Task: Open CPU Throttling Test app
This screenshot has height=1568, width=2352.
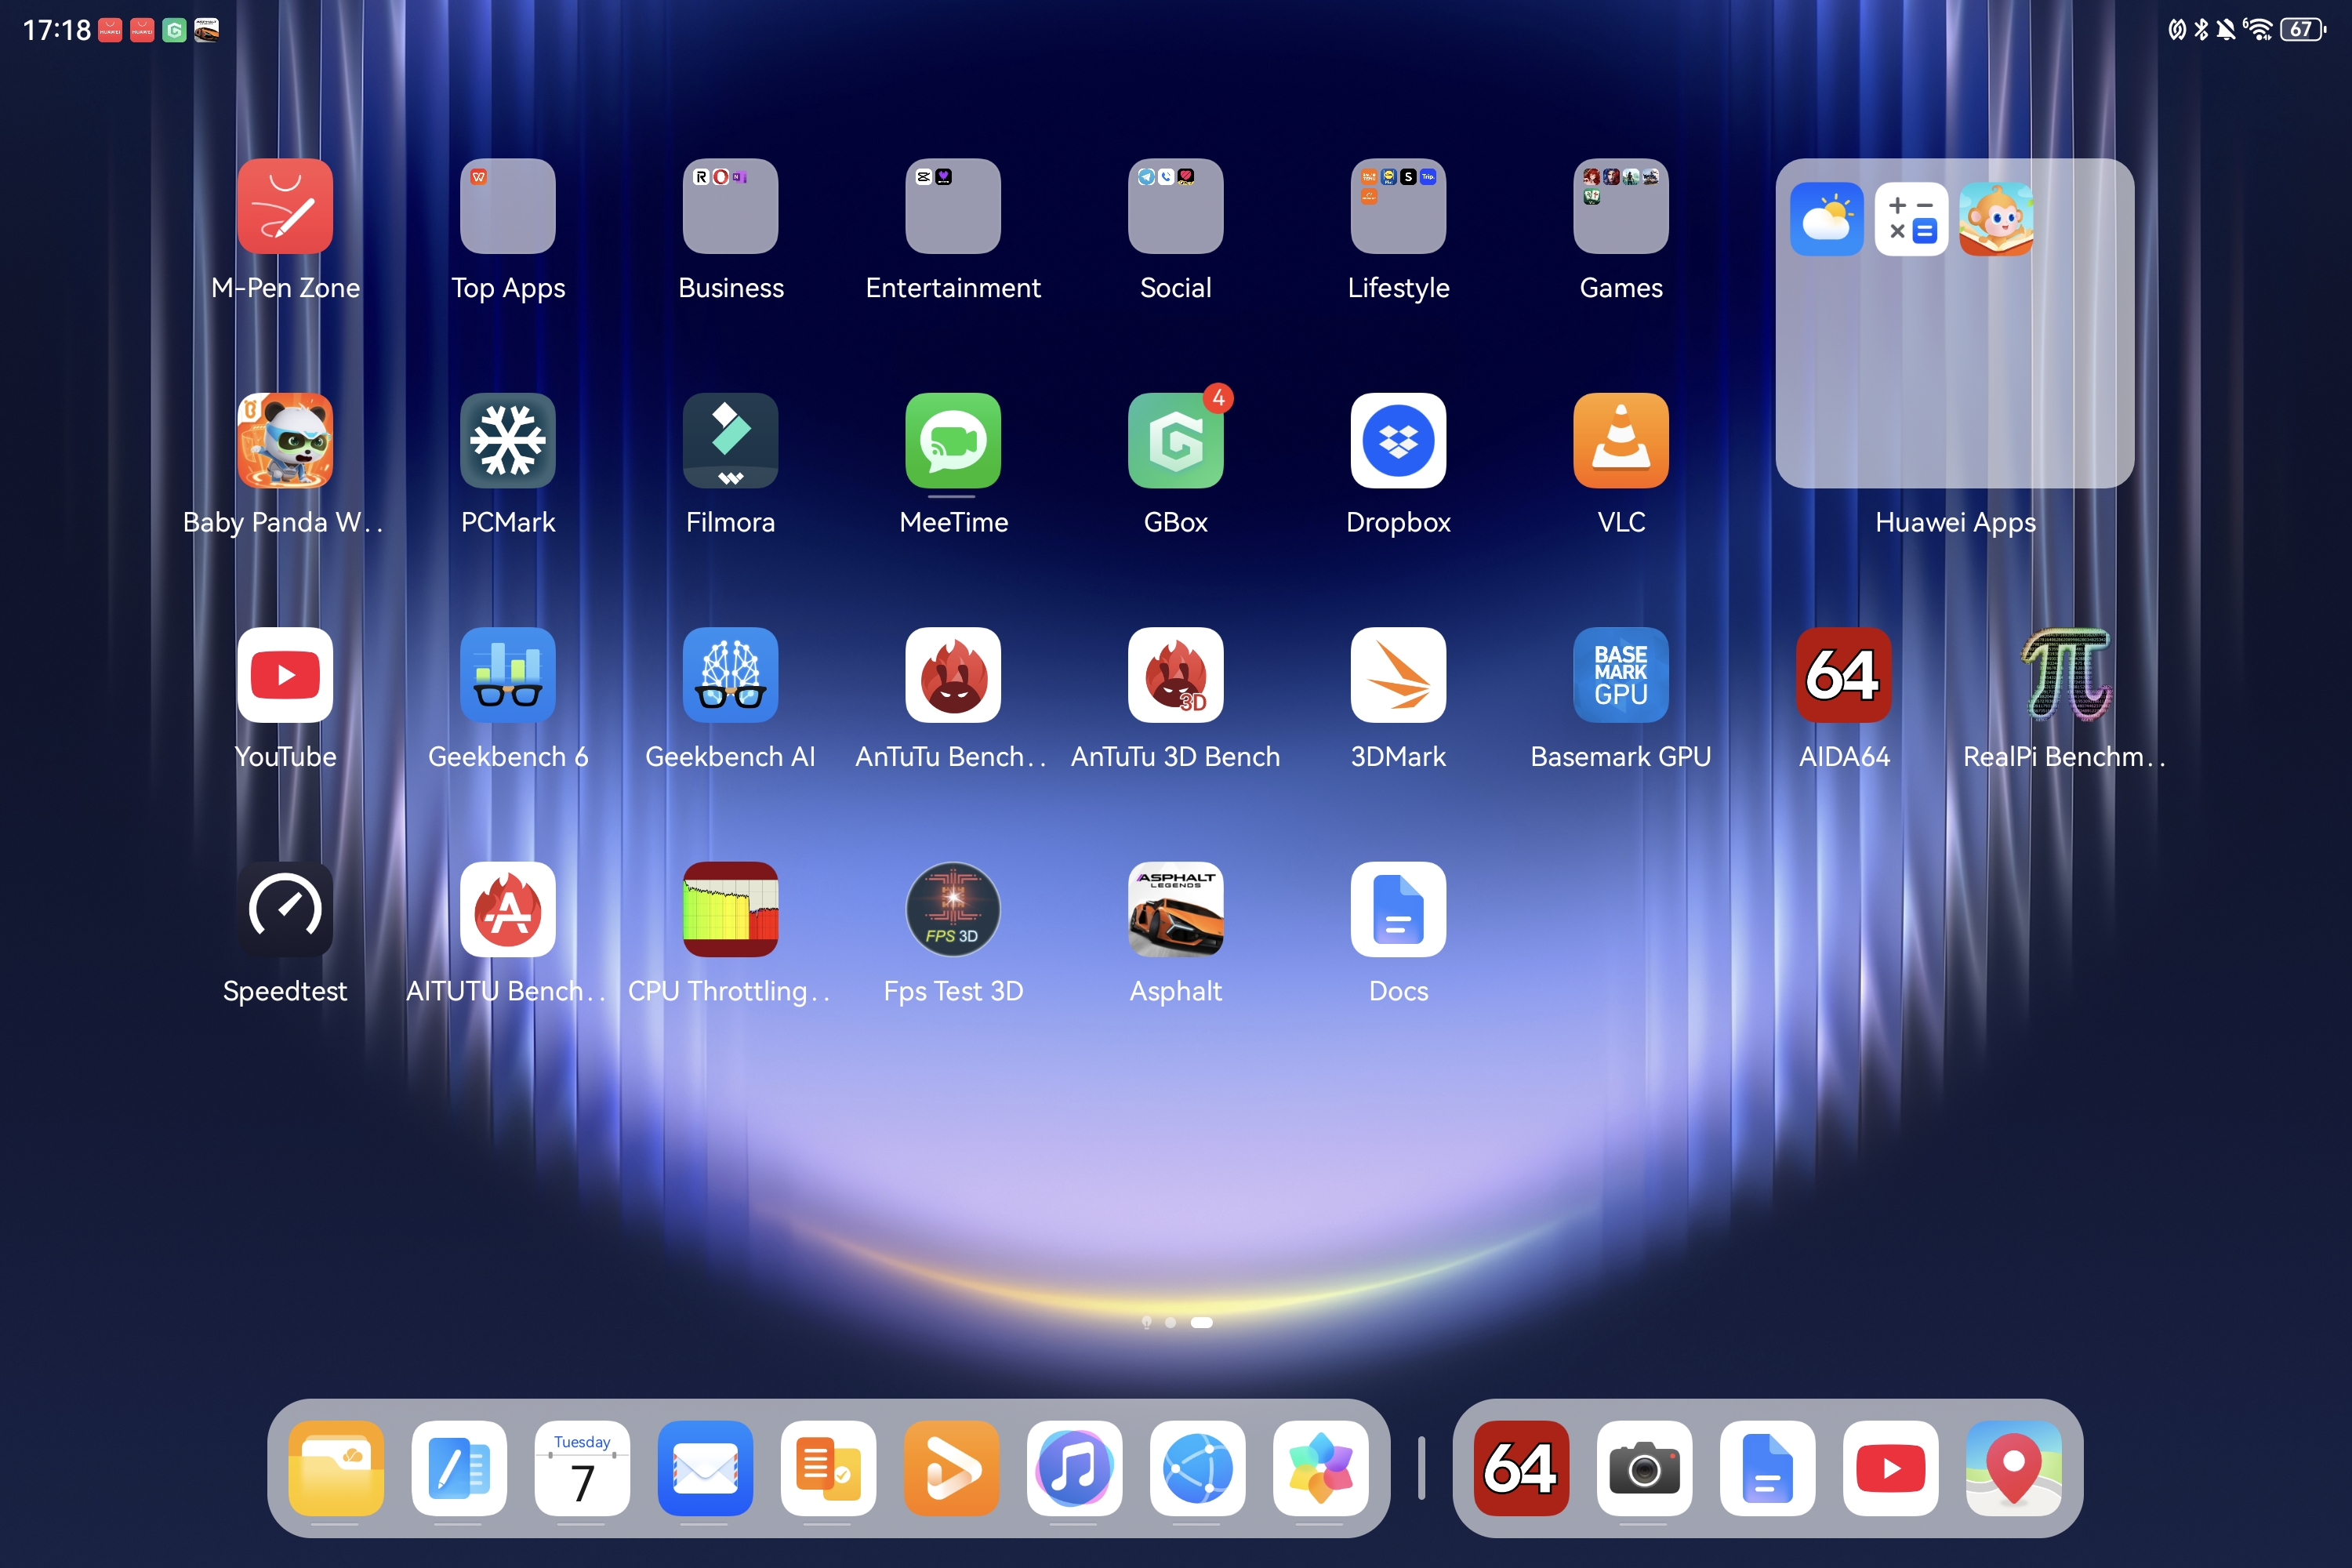Action: click(x=731, y=910)
